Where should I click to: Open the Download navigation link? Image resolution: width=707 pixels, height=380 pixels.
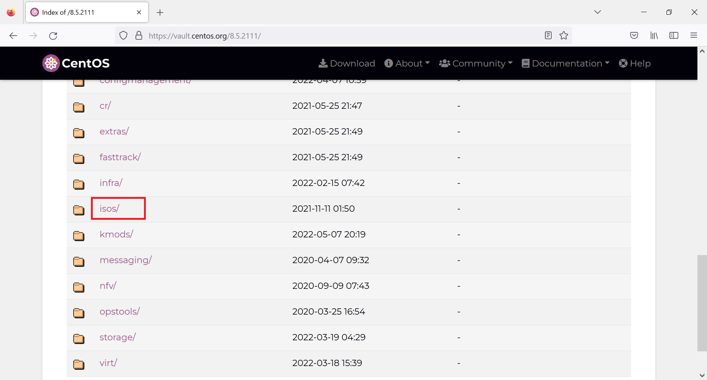pyautogui.click(x=347, y=63)
